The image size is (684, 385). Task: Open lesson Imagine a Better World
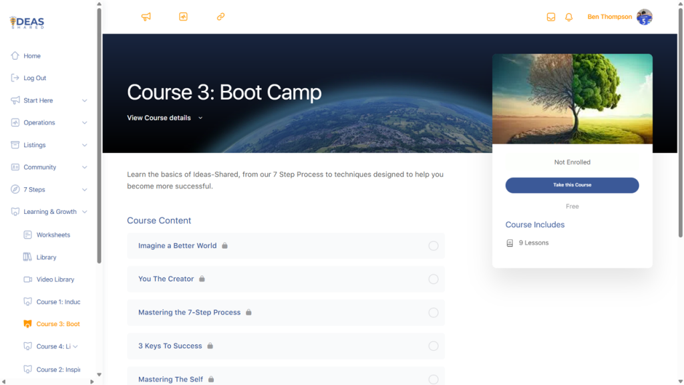(177, 246)
